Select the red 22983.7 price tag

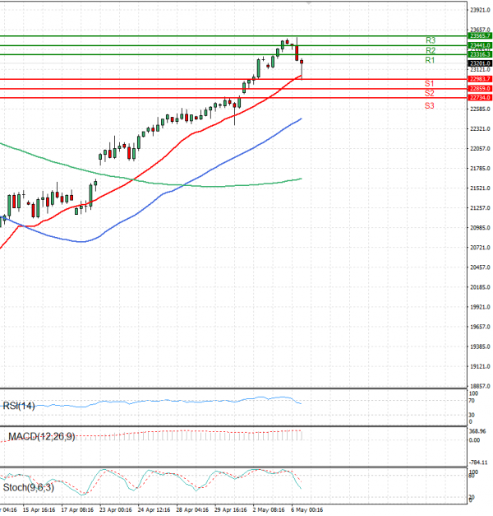[480, 79]
